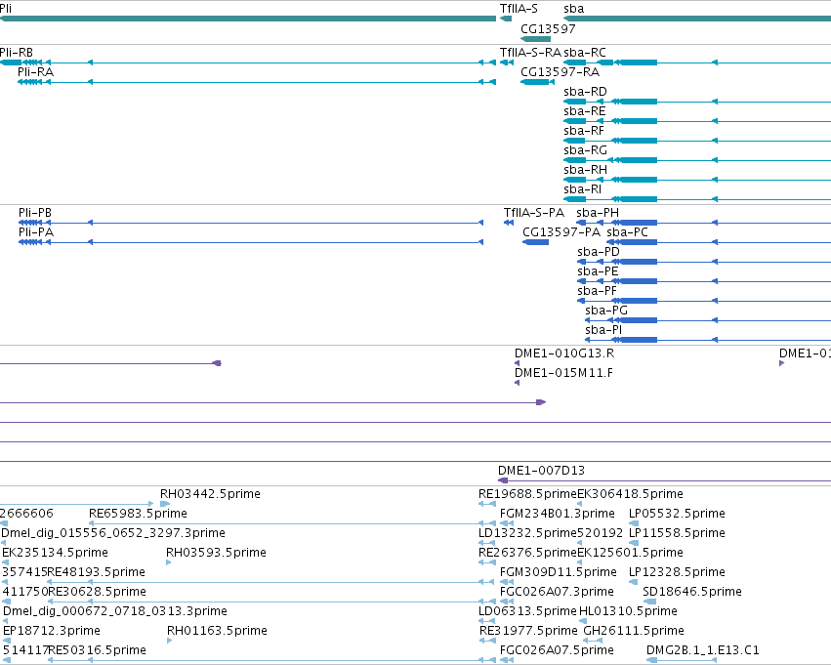
Task: Click EST FGM234B01.3prime
Action: tap(557, 514)
